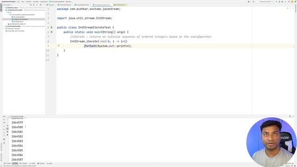The width and height of the screenshot is (297, 167).
Task: Click the light bulb intention icon
Action: pyautogui.click(x=59, y=45)
